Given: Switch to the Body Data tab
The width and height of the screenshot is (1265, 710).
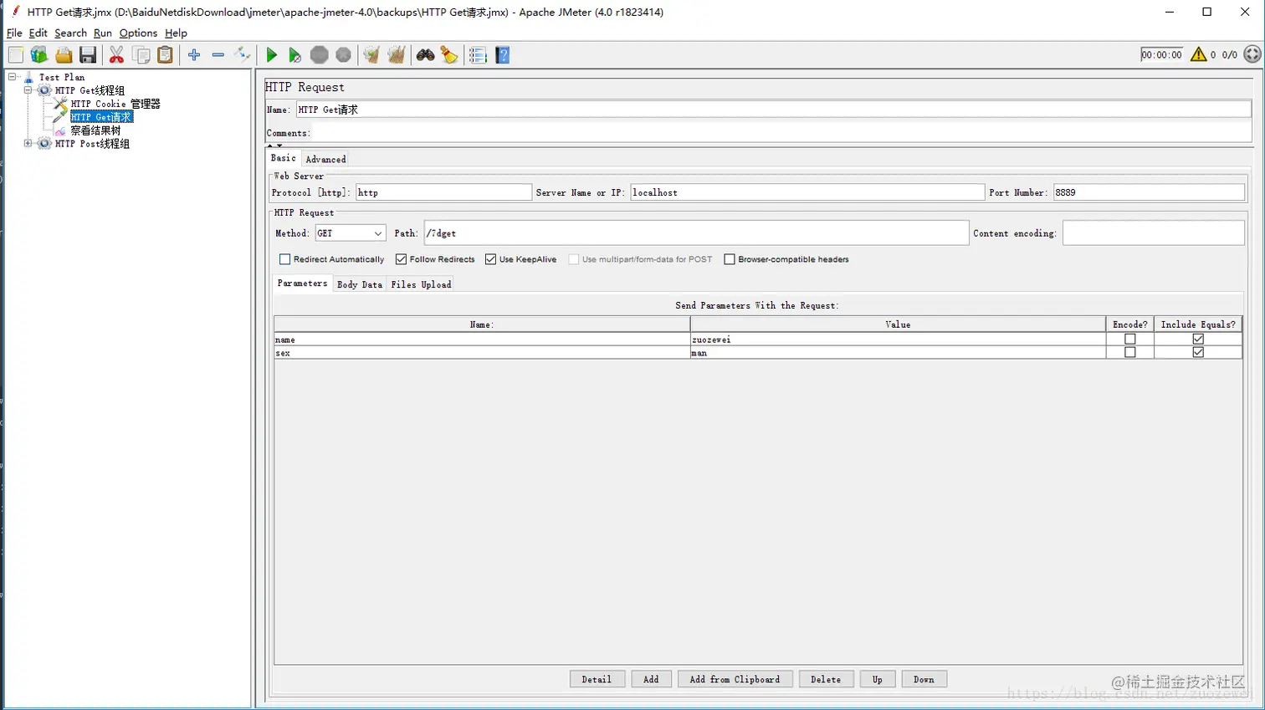Looking at the screenshot, I should pos(359,284).
